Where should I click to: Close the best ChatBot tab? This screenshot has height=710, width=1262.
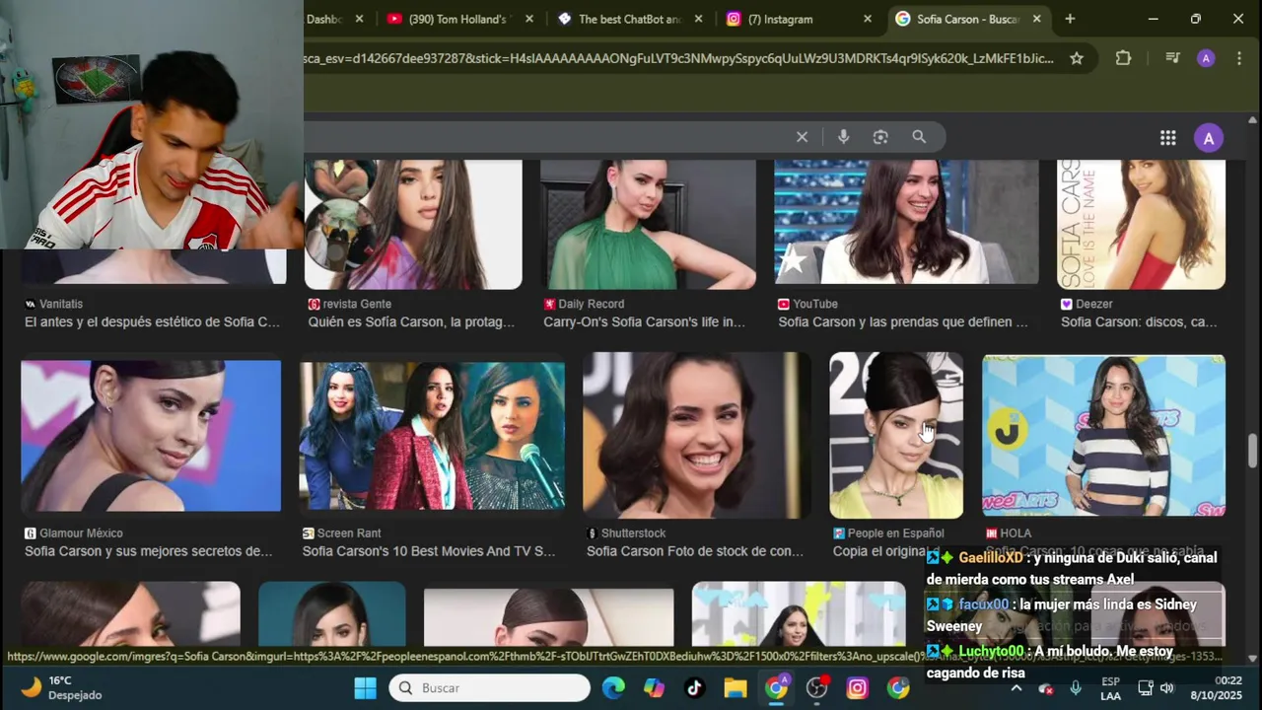[698, 19]
